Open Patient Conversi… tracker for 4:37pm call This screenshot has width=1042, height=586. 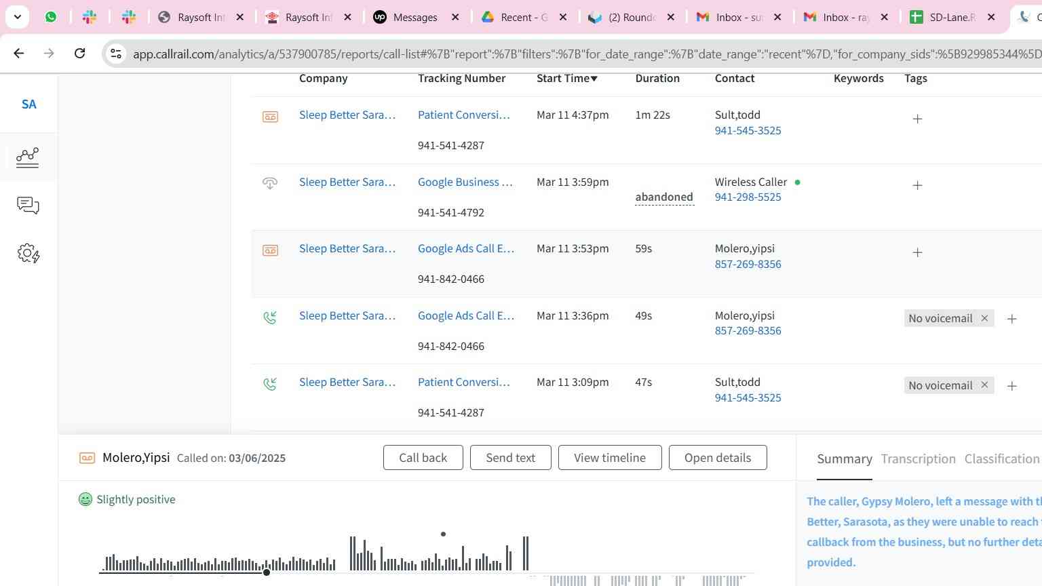click(464, 115)
